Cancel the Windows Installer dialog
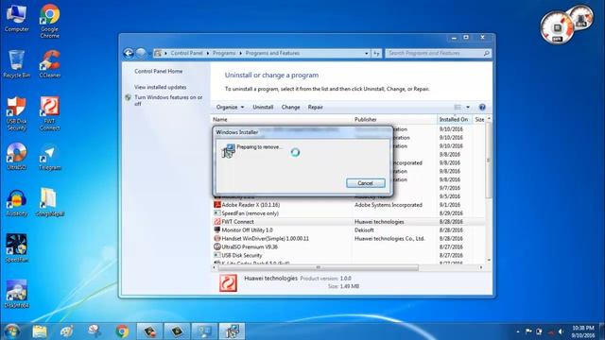Screen dimensions: 605x340 tap(366, 183)
